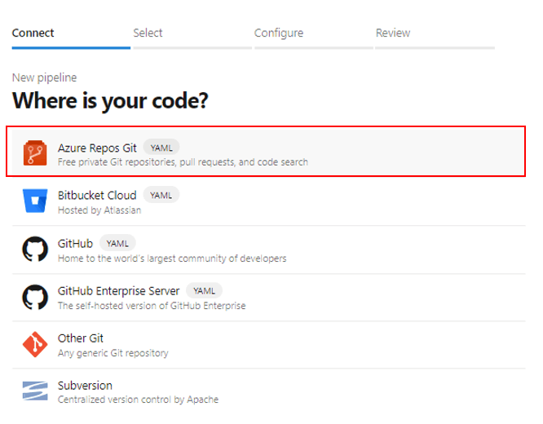The height and width of the screenshot is (424, 543).
Task: Click the Bitbucket Cloud bucket icon
Action: (x=35, y=201)
